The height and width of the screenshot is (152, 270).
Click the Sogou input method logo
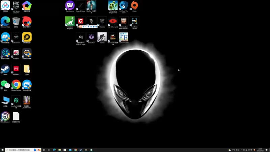tap(80, 27)
